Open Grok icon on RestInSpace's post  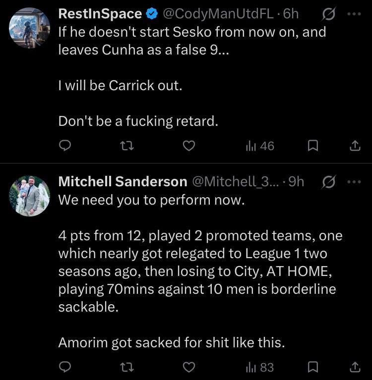coord(329,14)
